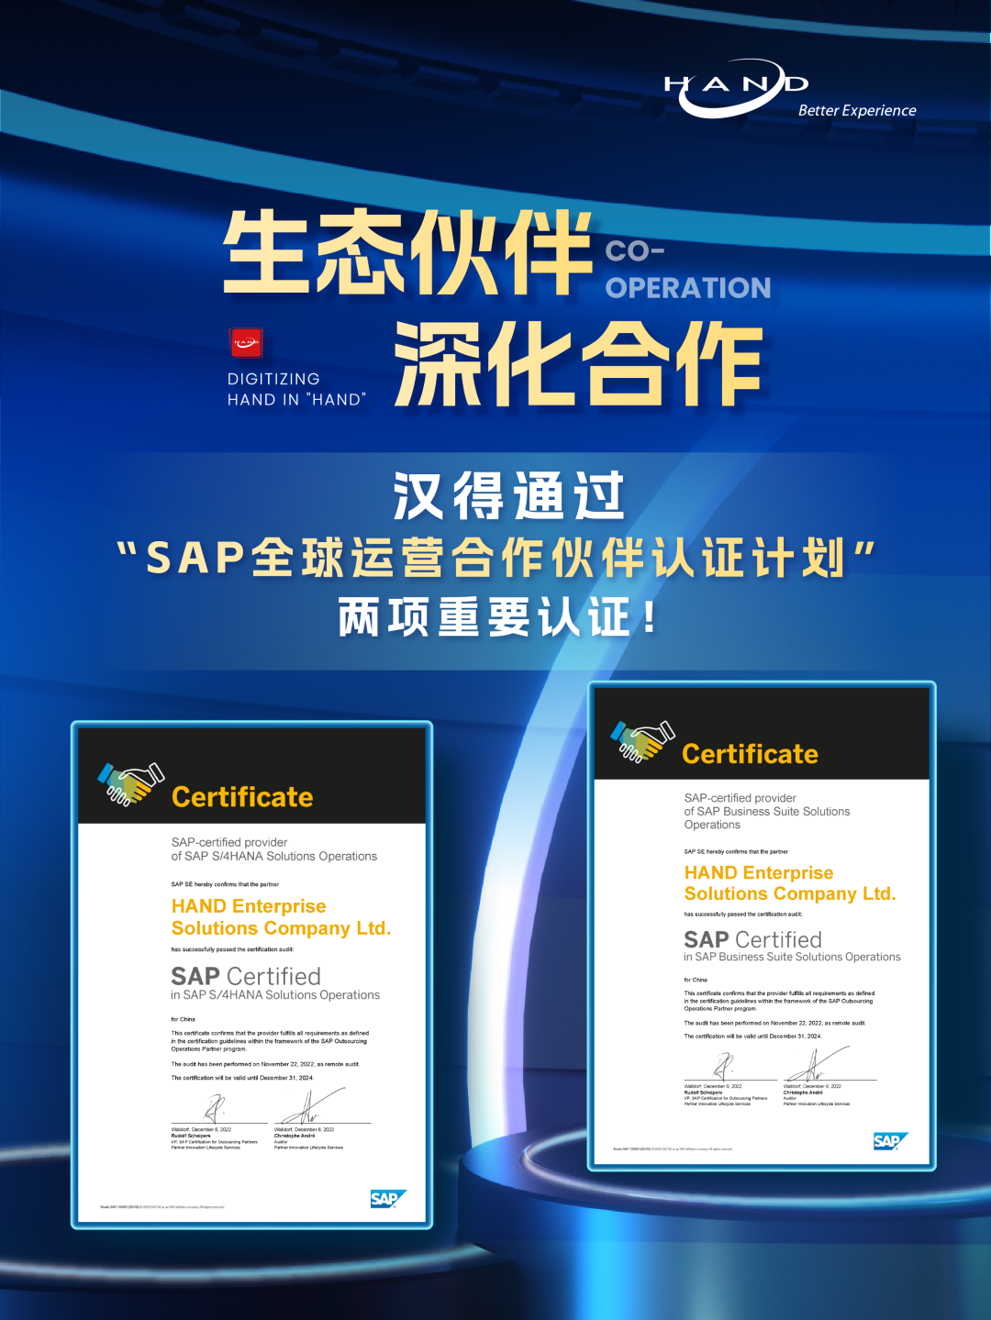Click the "DIGITIZING HAND IN HAND" text
This screenshot has width=991, height=1320.
[296, 389]
